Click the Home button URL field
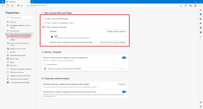 tap(81, 69)
